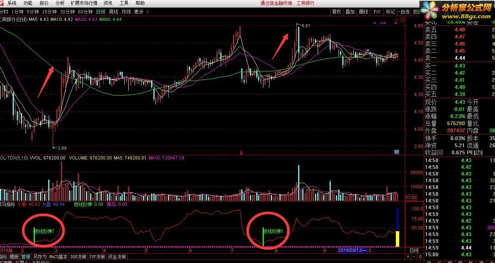The image size is (495, 263).
Task: Click the 个股: 40.43 indicator value
Action: pyautogui.click(x=28, y=204)
